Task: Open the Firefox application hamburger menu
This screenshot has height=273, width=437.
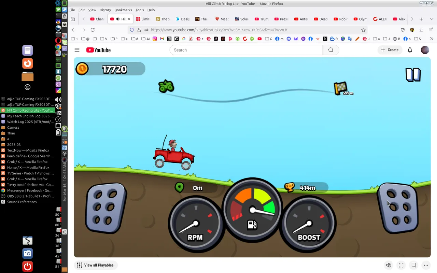Action: click(x=431, y=30)
